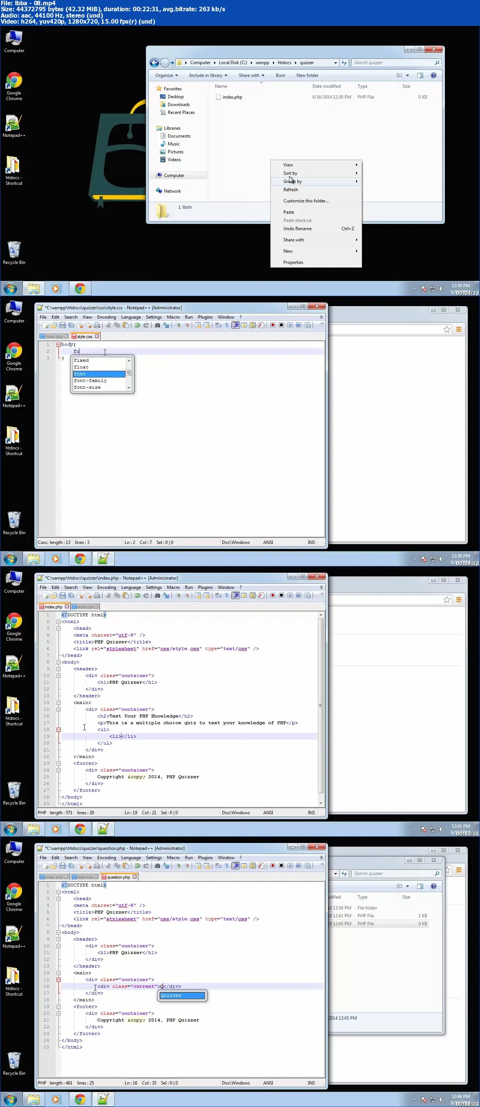Toggle Indent Guide in the question.php Notepad++ toolbar

(235, 866)
